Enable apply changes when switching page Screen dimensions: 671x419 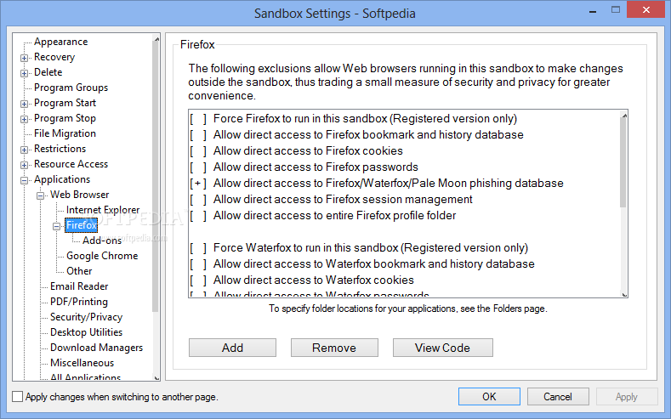18,397
